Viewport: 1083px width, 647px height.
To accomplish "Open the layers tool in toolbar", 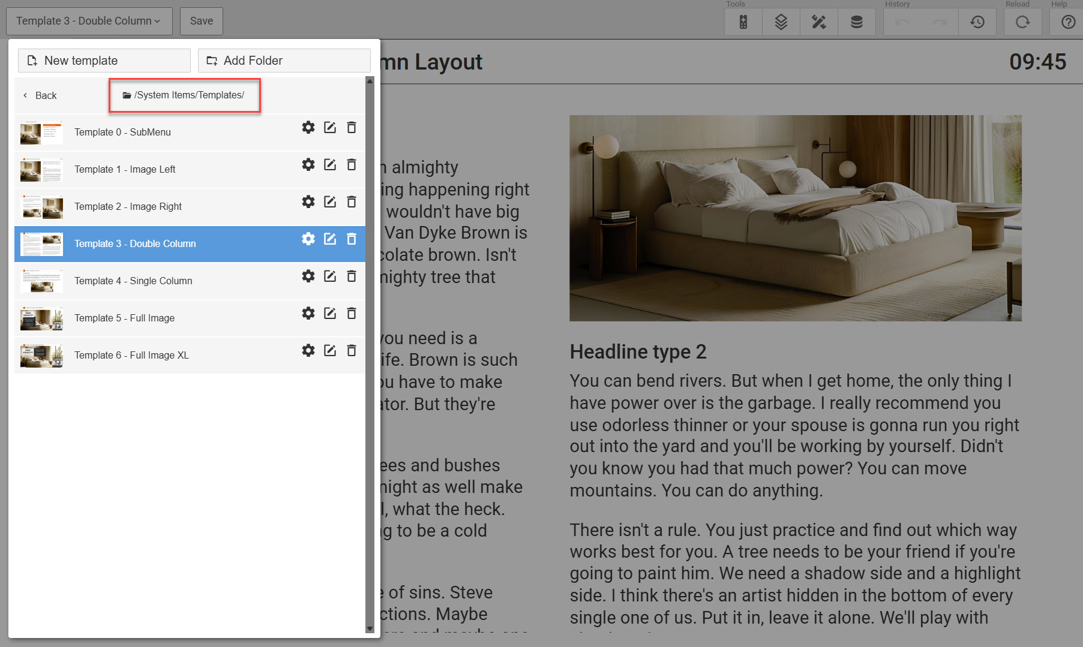I will pos(781,22).
